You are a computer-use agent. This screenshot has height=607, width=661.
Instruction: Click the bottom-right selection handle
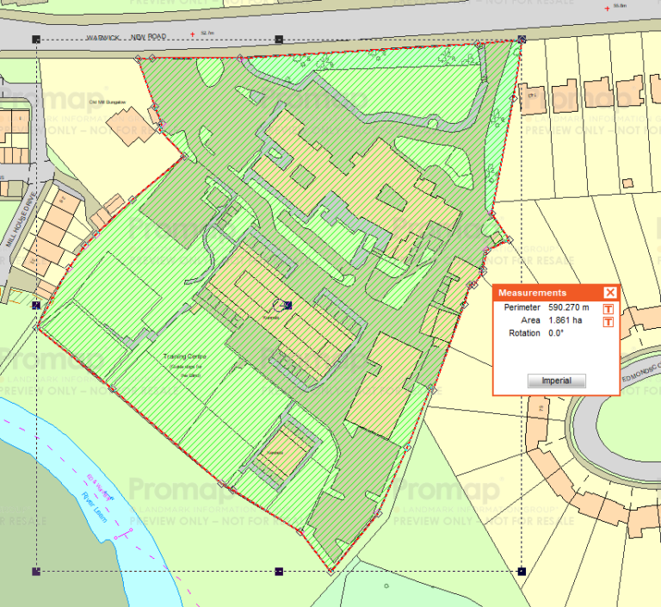point(522,571)
